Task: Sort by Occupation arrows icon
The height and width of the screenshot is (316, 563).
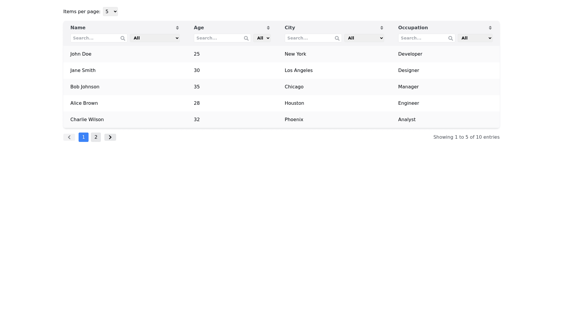Action: click(x=490, y=28)
